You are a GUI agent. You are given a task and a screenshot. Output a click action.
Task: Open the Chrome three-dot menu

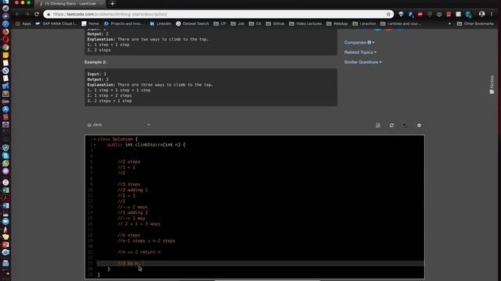(492, 14)
